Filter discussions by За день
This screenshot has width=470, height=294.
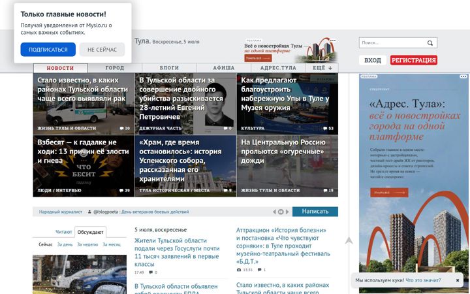click(65, 244)
